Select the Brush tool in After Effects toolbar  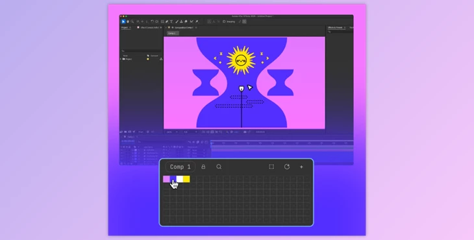pos(177,21)
